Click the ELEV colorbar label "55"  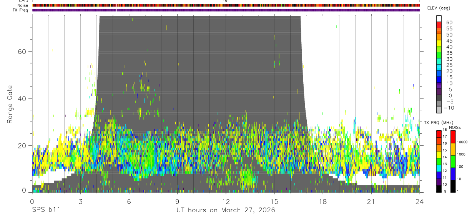(449, 28)
